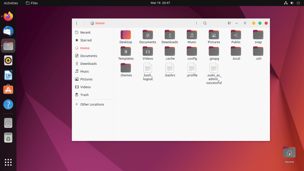
Task: Open Downloads from the sidebar
Action: click(89, 63)
